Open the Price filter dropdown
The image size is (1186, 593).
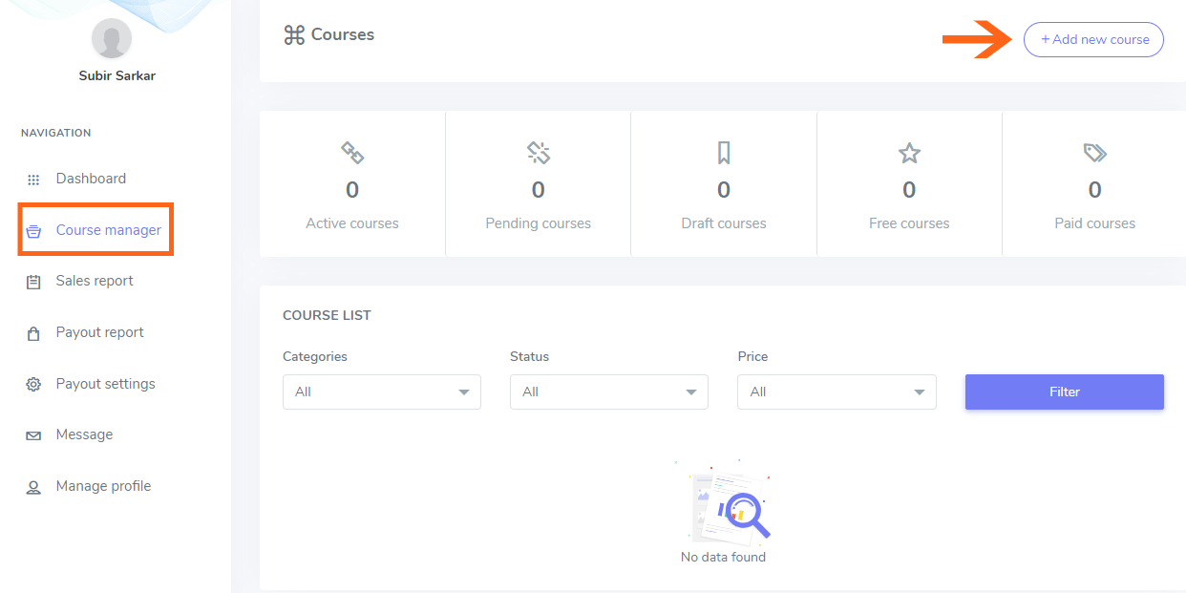tap(836, 392)
